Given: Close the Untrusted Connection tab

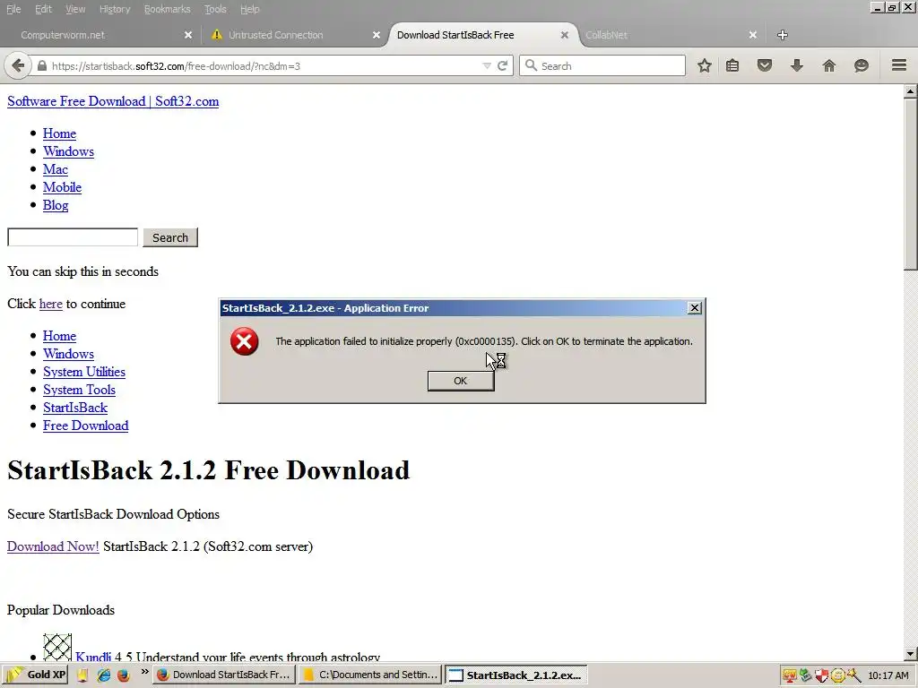Looking at the screenshot, I should (x=377, y=35).
